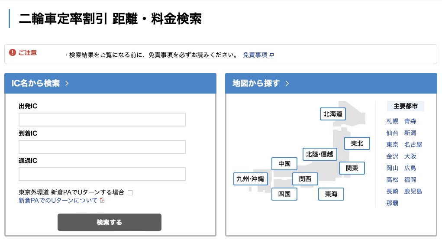This screenshot has width=442, height=240.
Task: Click the 到着IC text box
Action: pyautogui.click(x=102, y=147)
